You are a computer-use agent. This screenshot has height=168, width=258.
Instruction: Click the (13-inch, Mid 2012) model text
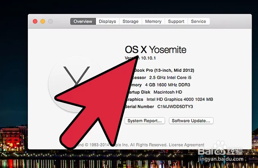click(174, 70)
